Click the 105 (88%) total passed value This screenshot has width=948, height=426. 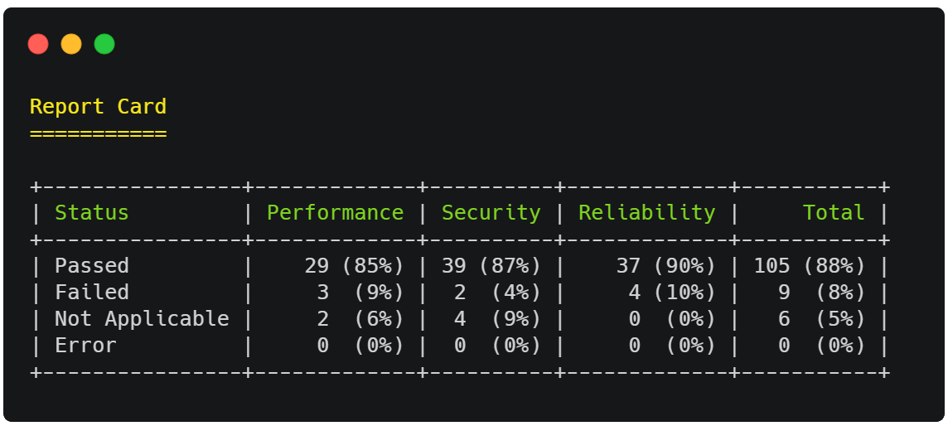(810, 266)
